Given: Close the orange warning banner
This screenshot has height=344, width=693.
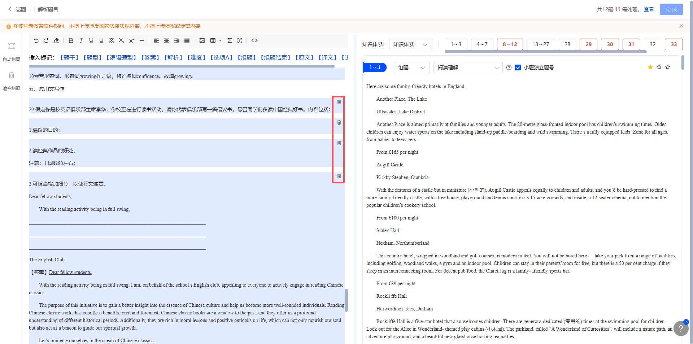Looking at the screenshot, I should [x=681, y=26].
